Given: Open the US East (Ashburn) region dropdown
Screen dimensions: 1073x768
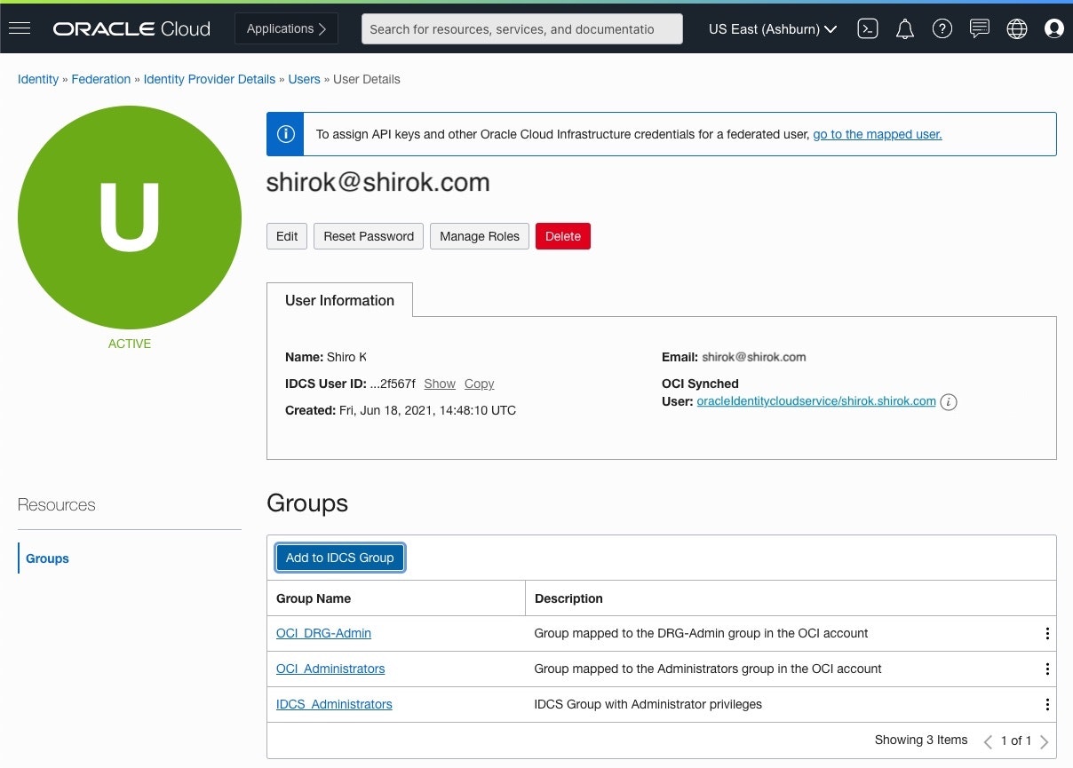Looking at the screenshot, I should (x=773, y=29).
